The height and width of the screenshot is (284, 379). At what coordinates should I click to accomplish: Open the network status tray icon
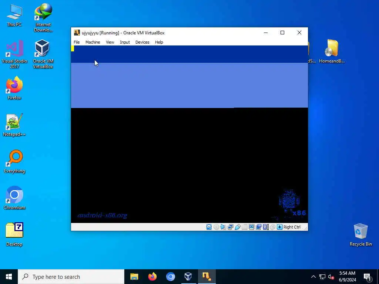[x=322, y=277]
